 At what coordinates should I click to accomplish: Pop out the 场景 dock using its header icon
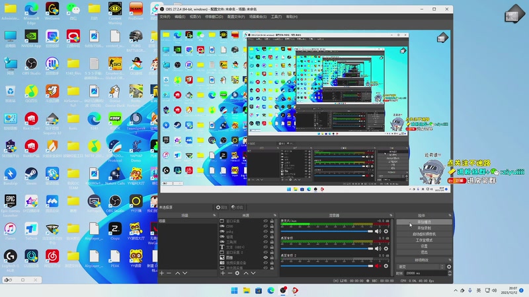pyautogui.click(x=214, y=215)
